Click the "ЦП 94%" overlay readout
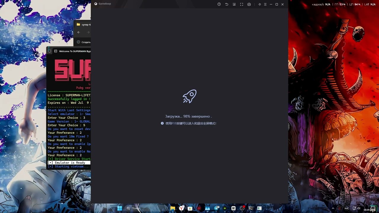Image resolution: width=379 pixels, height=213 pixels. 355,4
